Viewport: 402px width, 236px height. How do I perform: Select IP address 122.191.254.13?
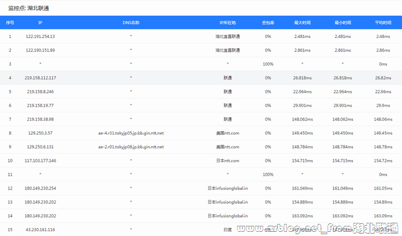[40, 36]
